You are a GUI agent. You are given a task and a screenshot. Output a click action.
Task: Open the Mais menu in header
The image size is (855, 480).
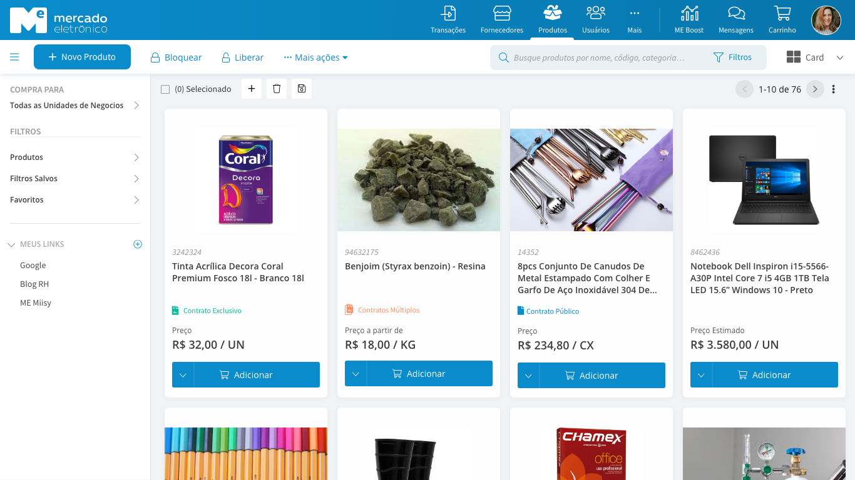point(635,20)
